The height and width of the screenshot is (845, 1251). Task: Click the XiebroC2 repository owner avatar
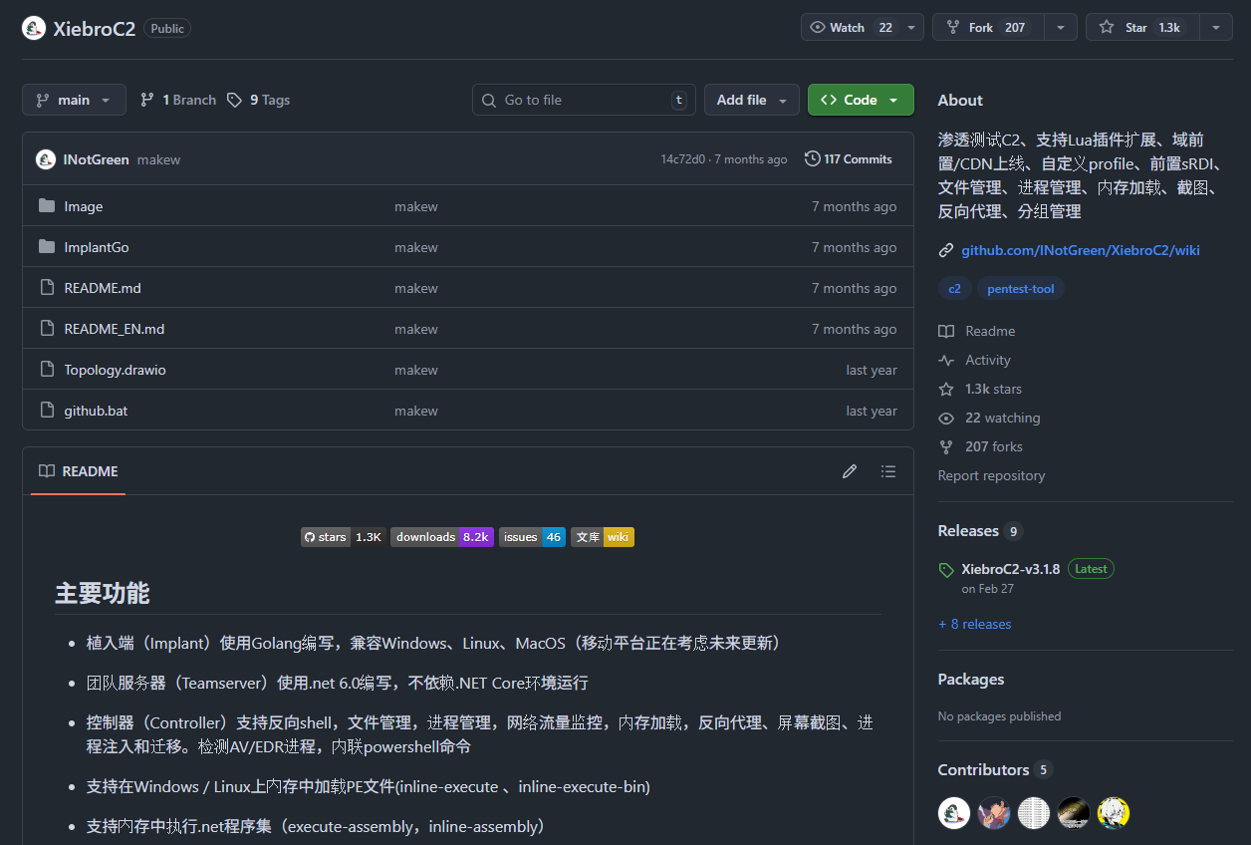pyautogui.click(x=34, y=28)
